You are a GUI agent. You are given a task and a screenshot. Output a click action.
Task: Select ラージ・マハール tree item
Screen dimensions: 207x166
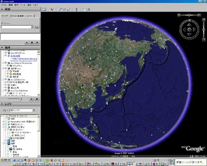coord(19,93)
